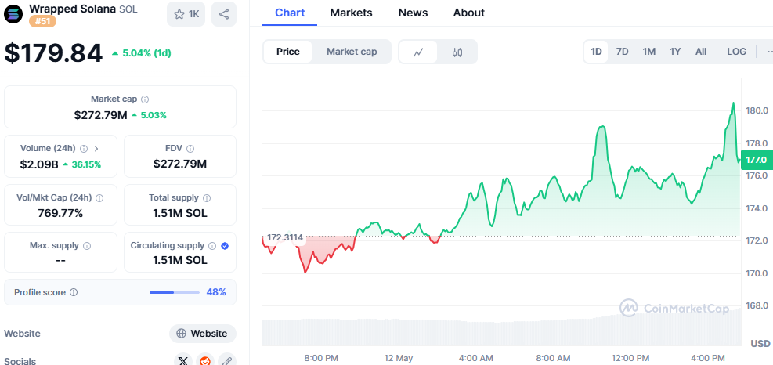
Task: Click the 177.0 current price marker
Action: (x=757, y=160)
